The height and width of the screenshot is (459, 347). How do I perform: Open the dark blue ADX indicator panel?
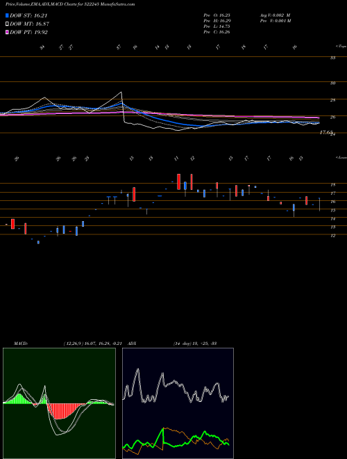coord(178,403)
